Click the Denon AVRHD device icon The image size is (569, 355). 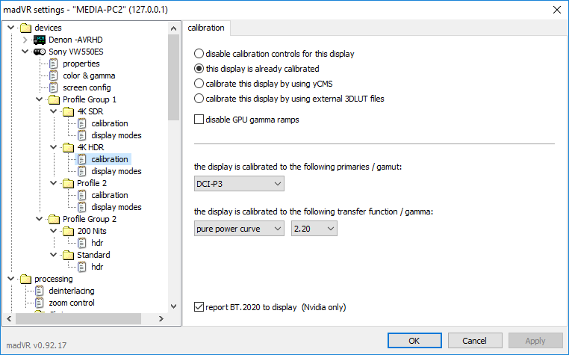coord(40,40)
